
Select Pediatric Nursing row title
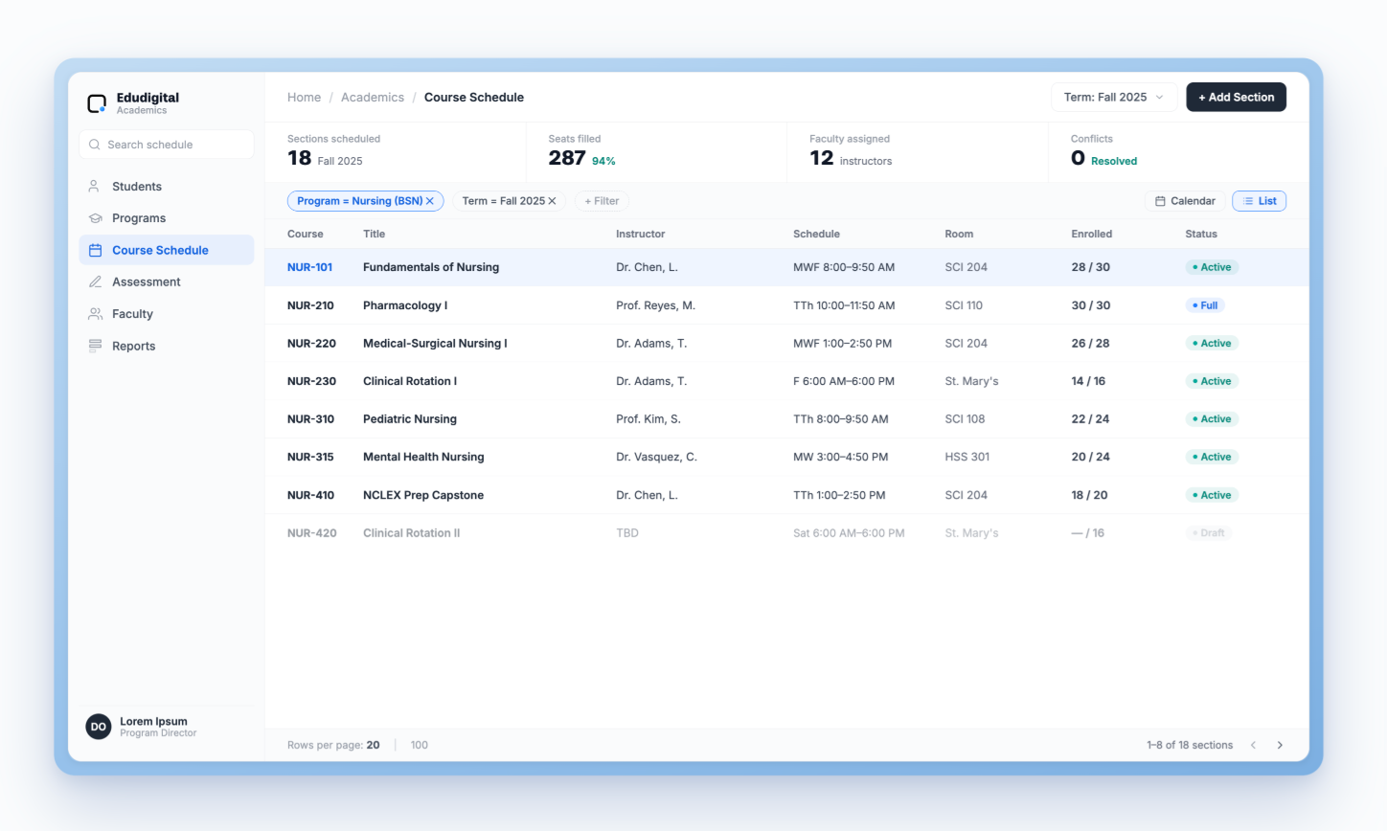(410, 419)
